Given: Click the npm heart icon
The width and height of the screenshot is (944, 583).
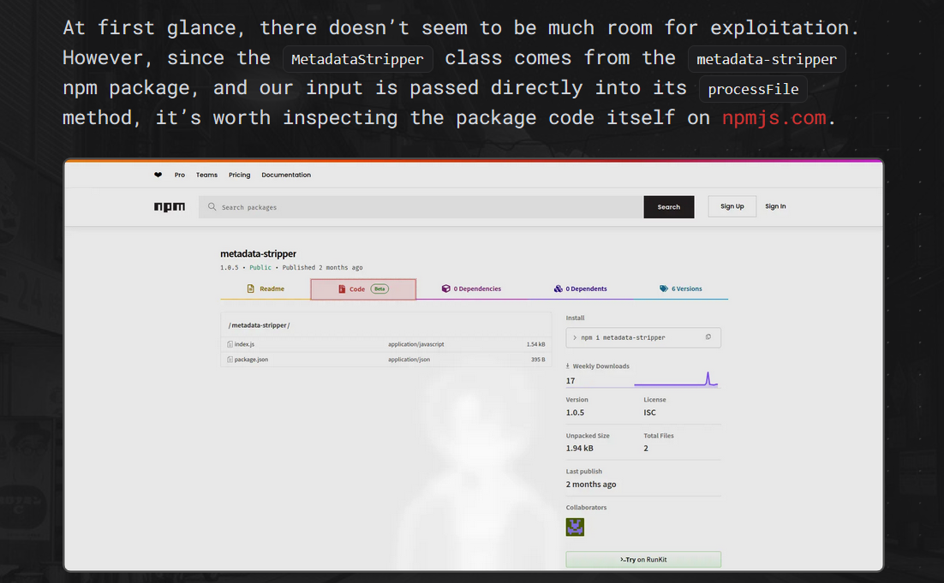Looking at the screenshot, I should point(158,175).
